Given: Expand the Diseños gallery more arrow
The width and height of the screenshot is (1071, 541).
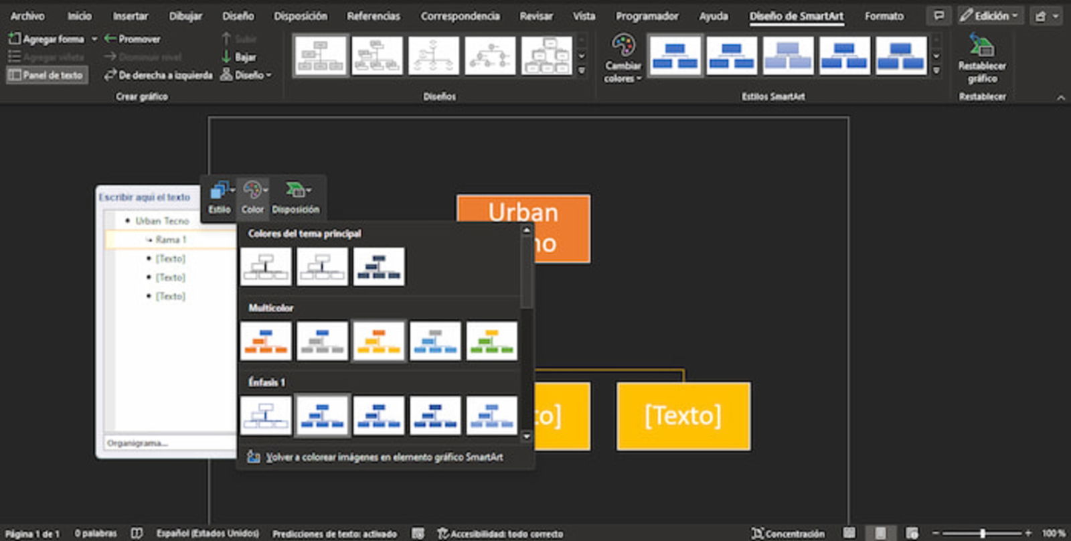Looking at the screenshot, I should [582, 70].
